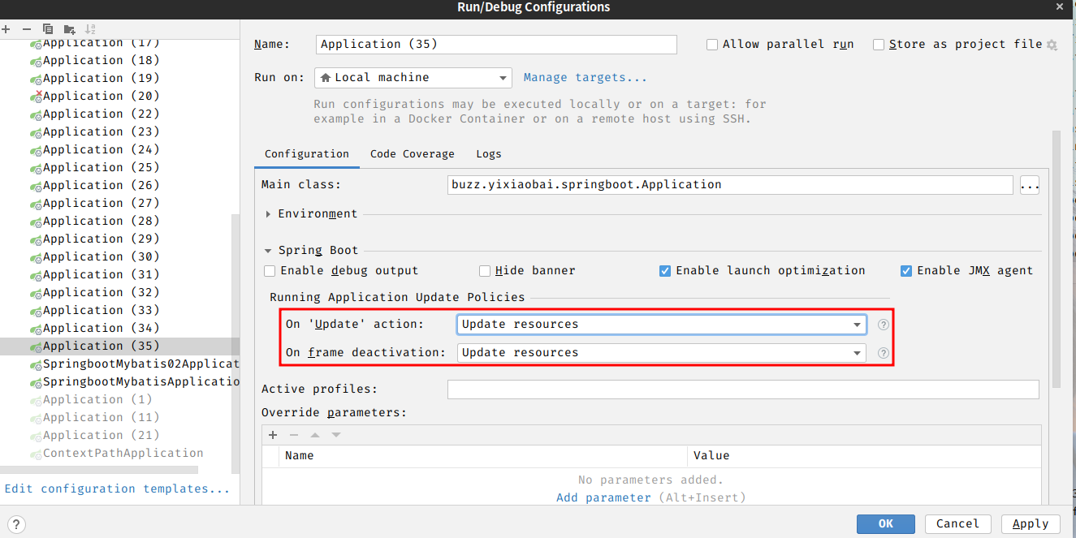Enable the Allow parallel run checkbox
Viewport: 1076px width, 538px height.
tap(712, 45)
